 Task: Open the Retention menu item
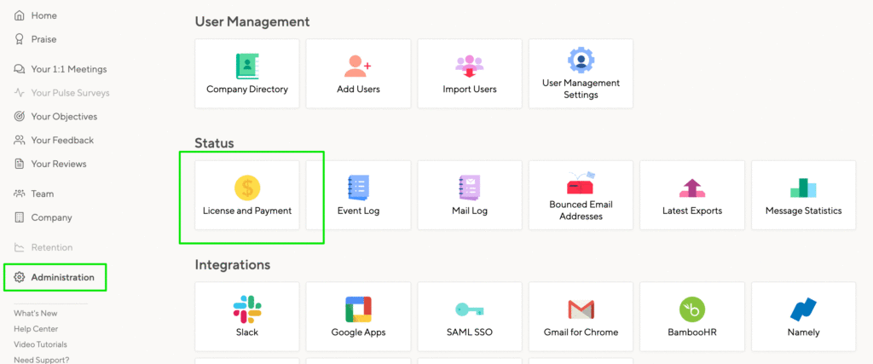[52, 247]
